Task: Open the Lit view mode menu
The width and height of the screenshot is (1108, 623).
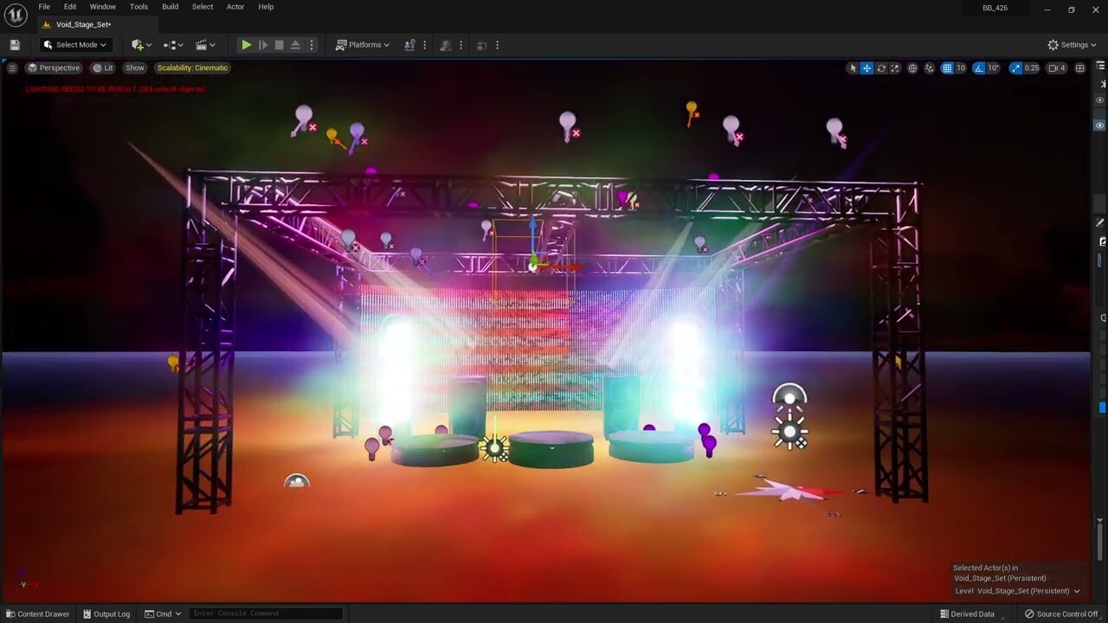Action: 102,67
